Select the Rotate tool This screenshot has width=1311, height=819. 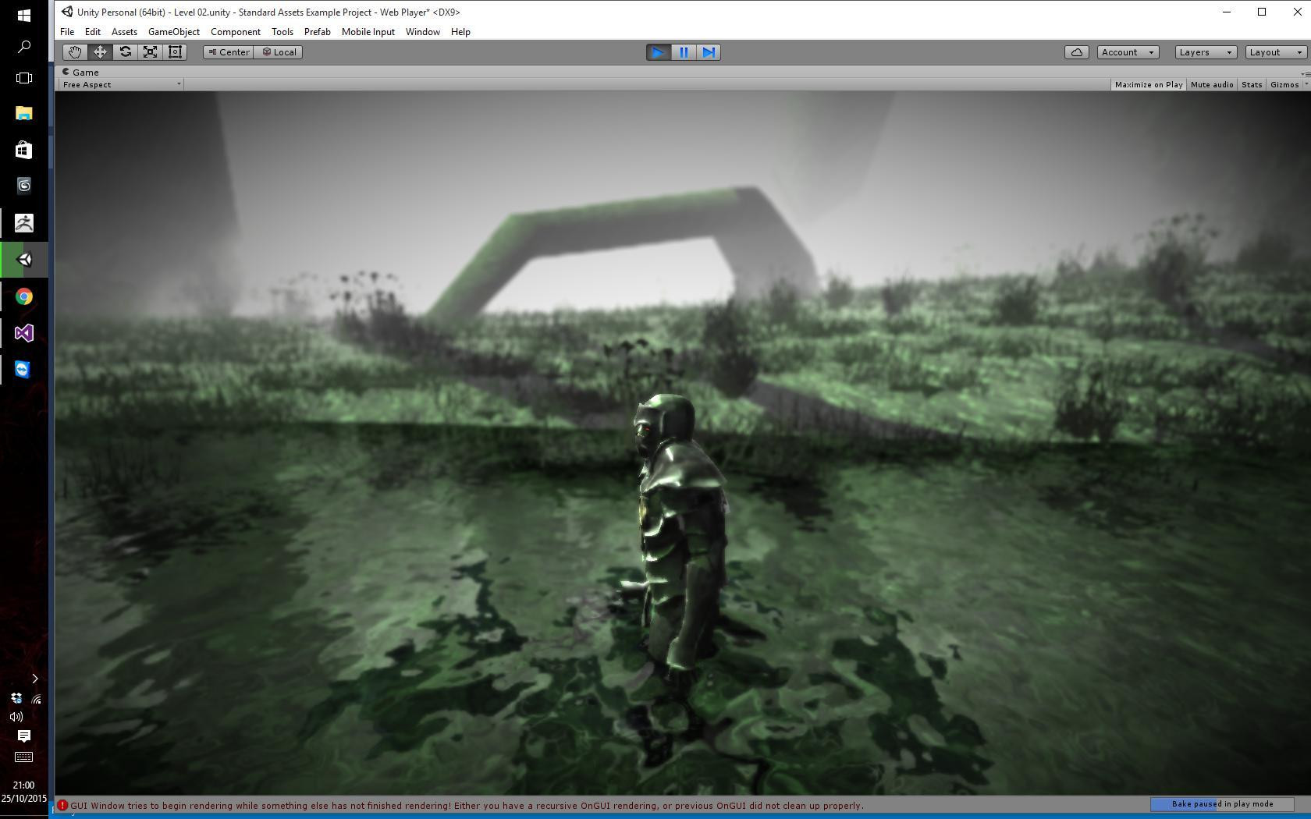click(125, 52)
